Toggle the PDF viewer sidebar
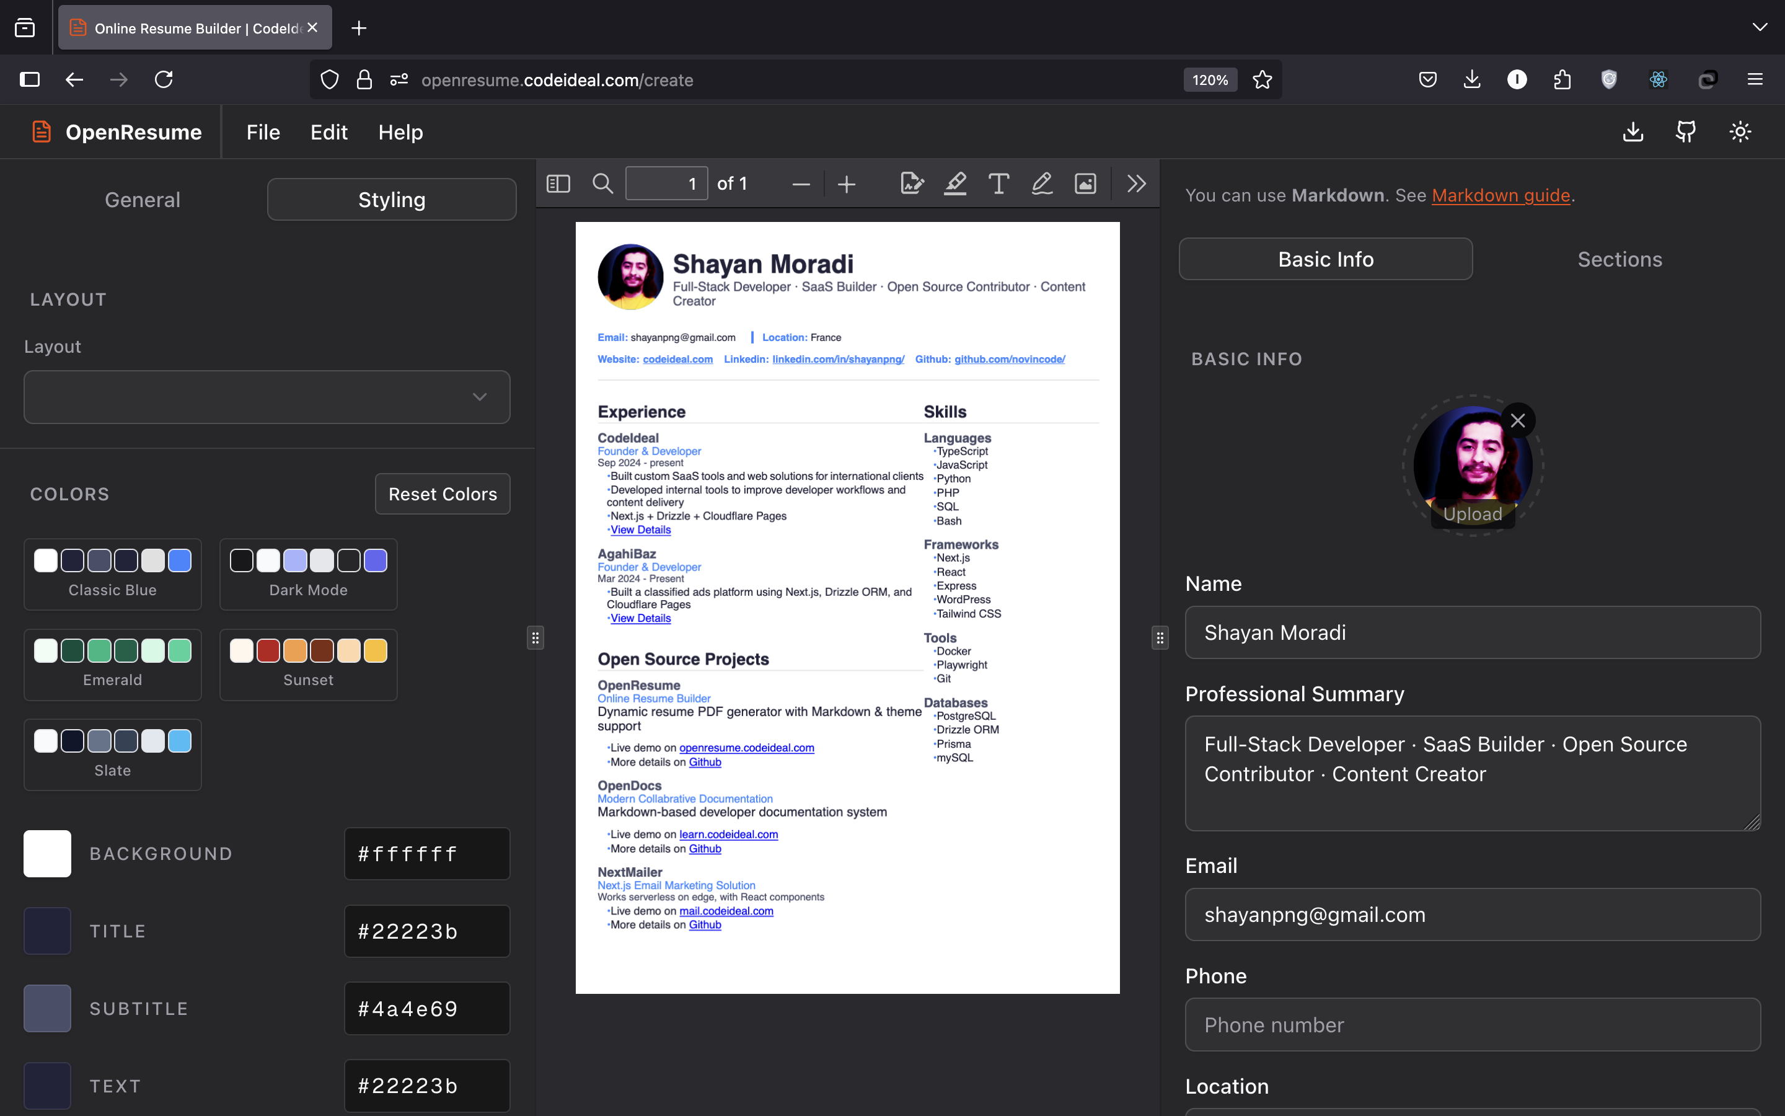 tap(558, 184)
